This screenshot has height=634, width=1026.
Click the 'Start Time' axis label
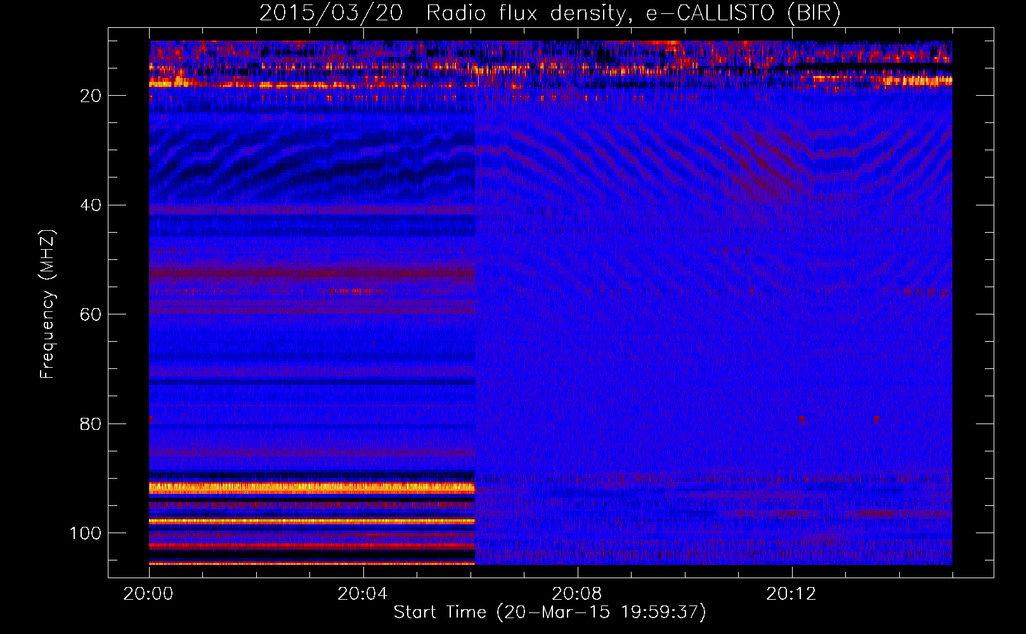coord(550,612)
